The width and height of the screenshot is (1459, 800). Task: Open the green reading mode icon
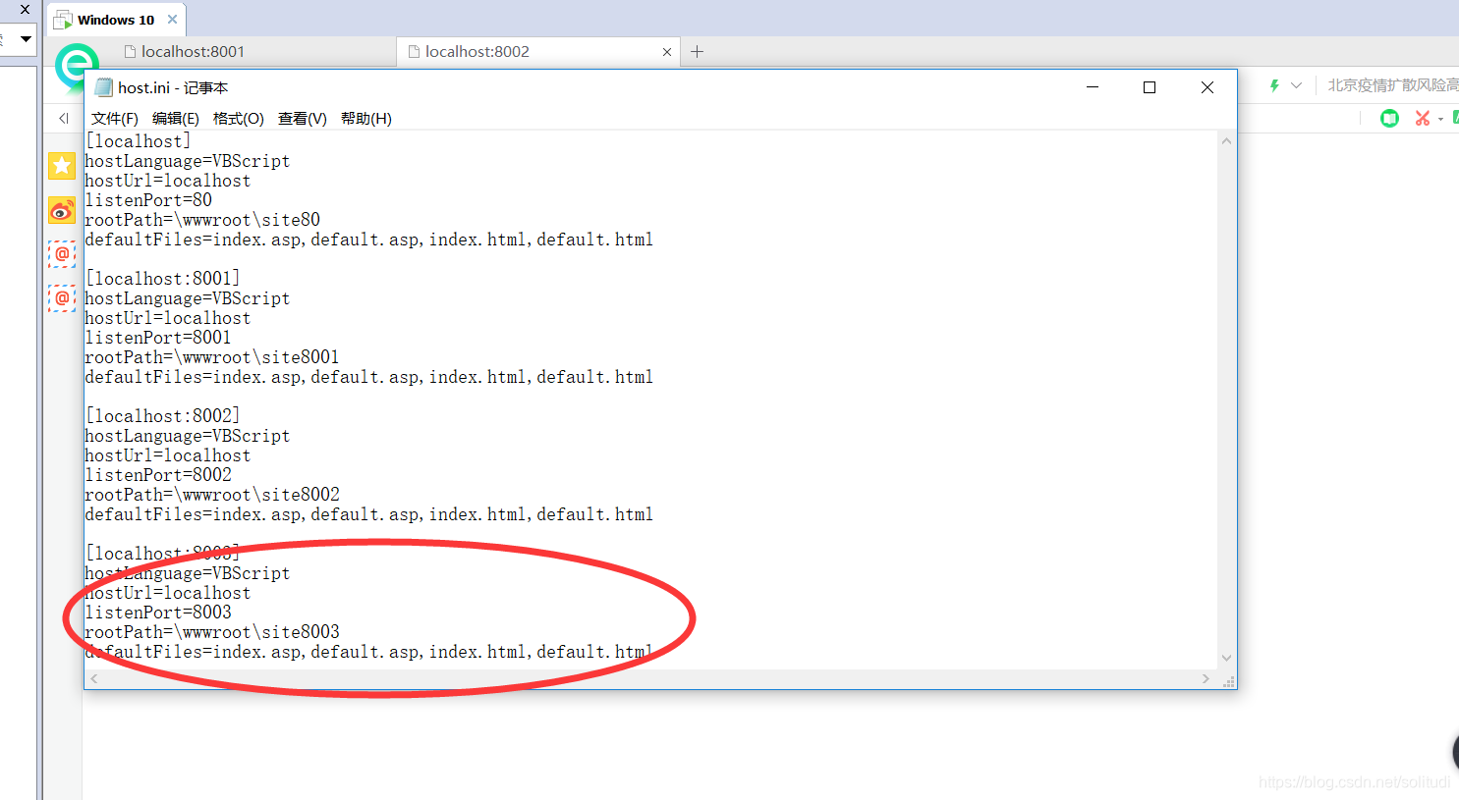coord(1389,119)
